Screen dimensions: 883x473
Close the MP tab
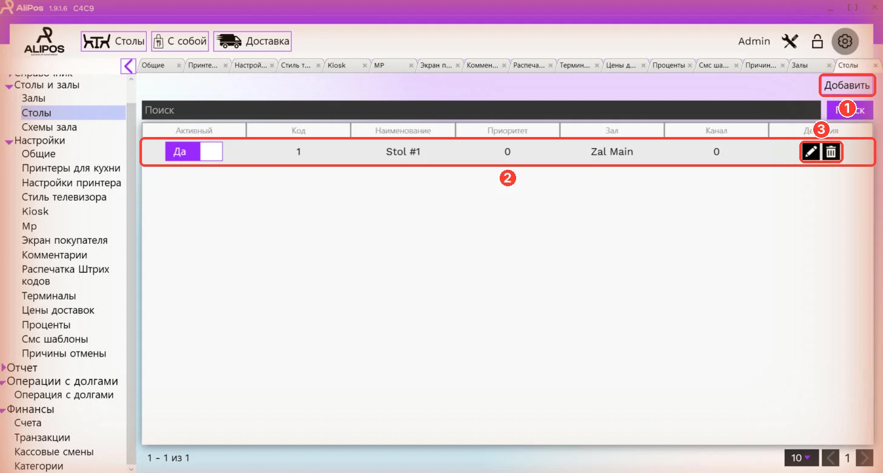[411, 65]
